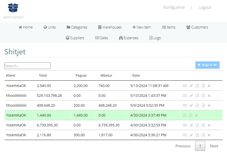Click into the Search field
227x161 pixels.
coord(27,66)
